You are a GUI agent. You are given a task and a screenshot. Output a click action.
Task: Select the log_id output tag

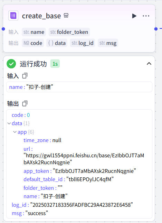83,43
